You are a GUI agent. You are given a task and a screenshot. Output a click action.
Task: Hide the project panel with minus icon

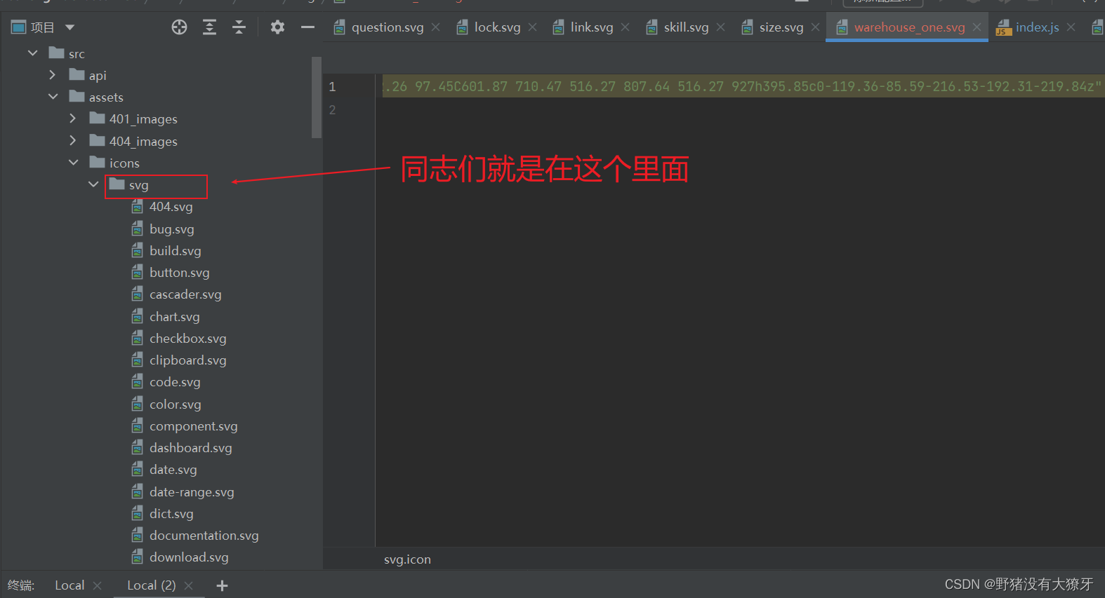click(307, 27)
